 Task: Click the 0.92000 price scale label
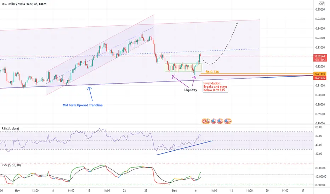pyautogui.click(x=320, y=67)
